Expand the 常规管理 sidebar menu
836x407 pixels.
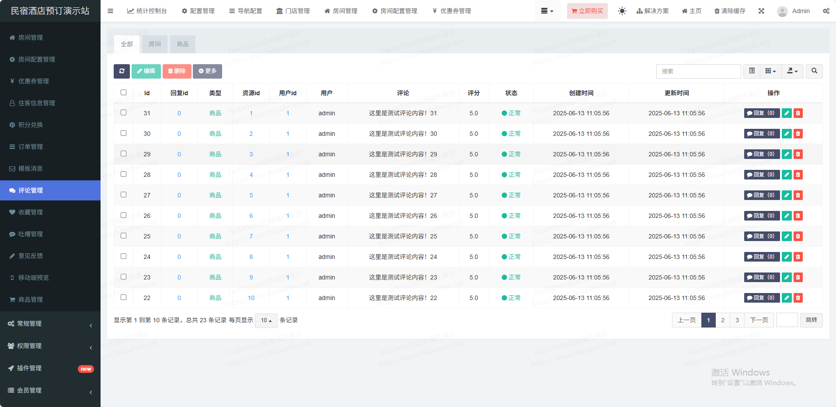(x=50, y=324)
